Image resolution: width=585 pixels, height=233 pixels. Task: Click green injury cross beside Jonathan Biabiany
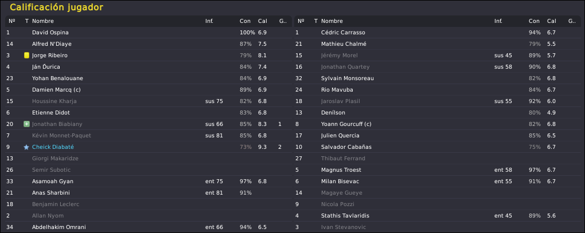pos(26,124)
